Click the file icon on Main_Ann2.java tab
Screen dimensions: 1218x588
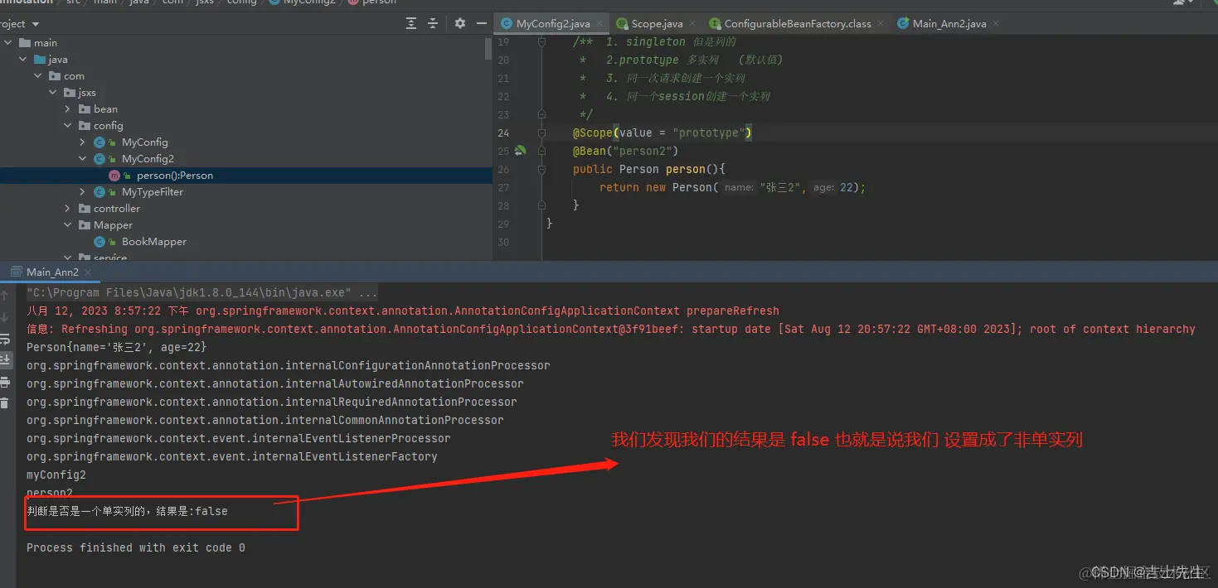tap(903, 24)
